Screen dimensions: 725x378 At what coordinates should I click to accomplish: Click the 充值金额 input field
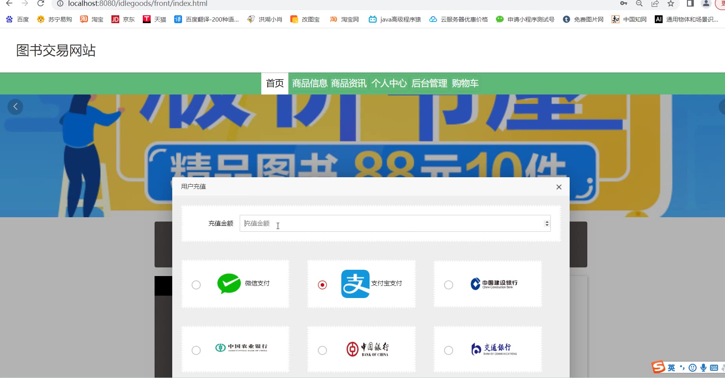(x=395, y=223)
